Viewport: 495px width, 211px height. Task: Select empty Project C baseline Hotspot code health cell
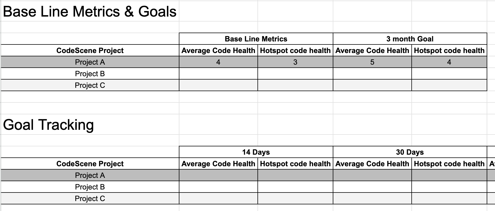[x=295, y=85]
